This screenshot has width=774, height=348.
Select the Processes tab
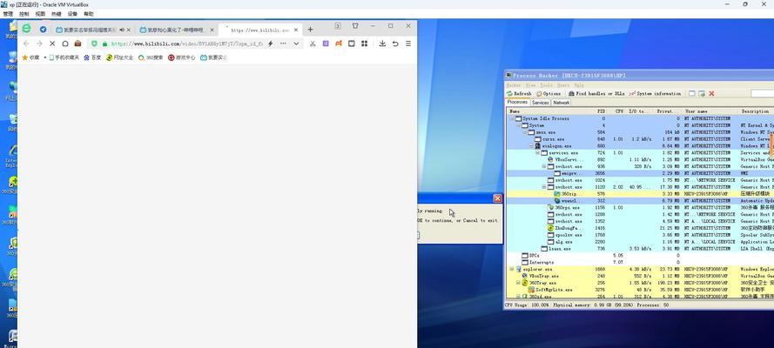point(517,102)
